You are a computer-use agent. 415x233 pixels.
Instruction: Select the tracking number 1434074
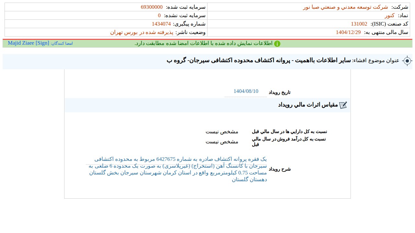coord(161,24)
